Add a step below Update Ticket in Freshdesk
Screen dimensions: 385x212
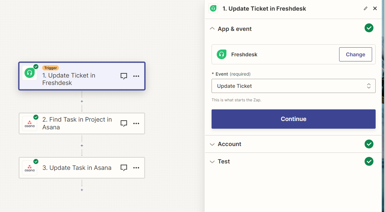(82, 101)
